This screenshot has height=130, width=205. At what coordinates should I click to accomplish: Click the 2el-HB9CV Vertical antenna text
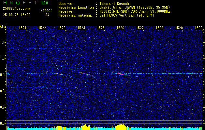pyautogui.click(x=127, y=15)
